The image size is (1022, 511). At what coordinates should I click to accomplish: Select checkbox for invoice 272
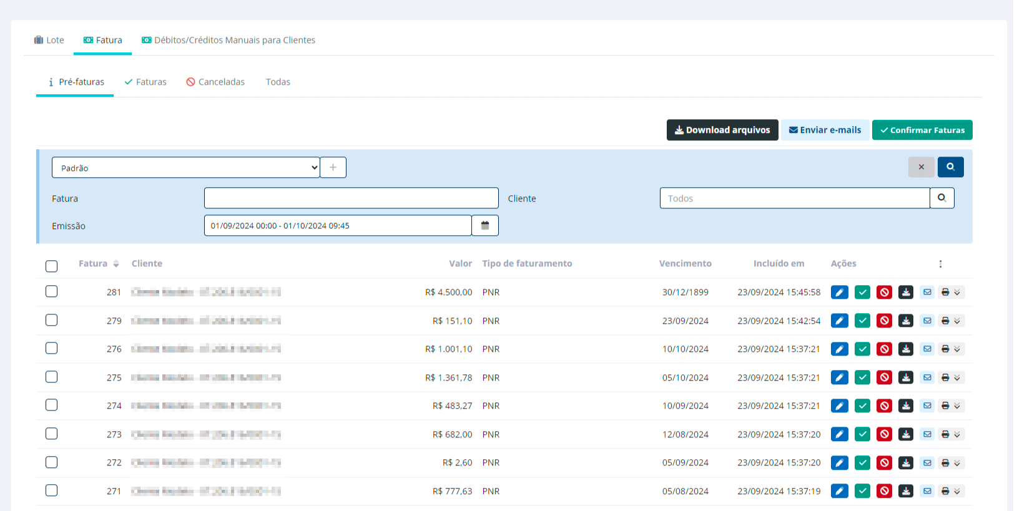click(x=52, y=462)
